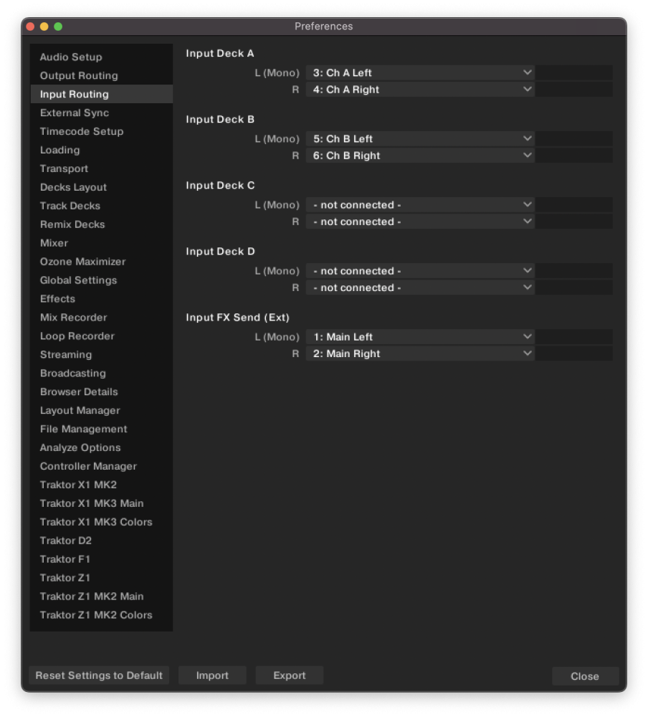This screenshot has width=648, height=717.
Task: Open Broadcasting settings
Action: 102,373
